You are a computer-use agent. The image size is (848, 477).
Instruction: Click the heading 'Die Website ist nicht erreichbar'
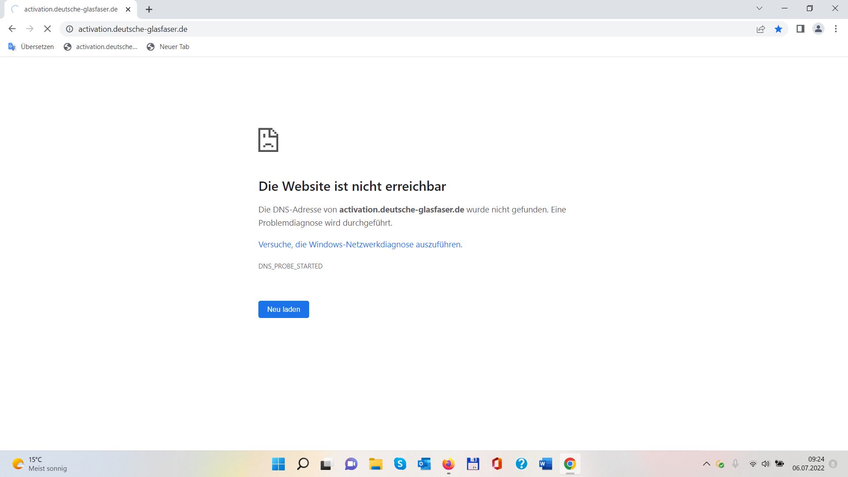pyautogui.click(x=352, y=186)
